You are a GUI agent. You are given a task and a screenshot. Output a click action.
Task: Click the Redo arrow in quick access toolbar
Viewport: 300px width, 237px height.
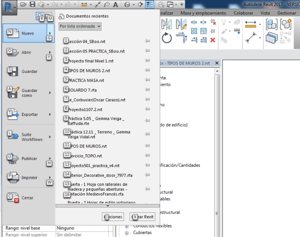pyautogui.click(x=68, y=4)
